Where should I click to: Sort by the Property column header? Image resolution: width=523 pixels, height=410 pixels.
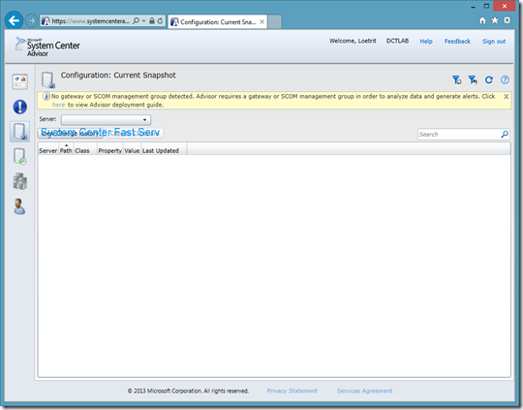tap(110, 150)
